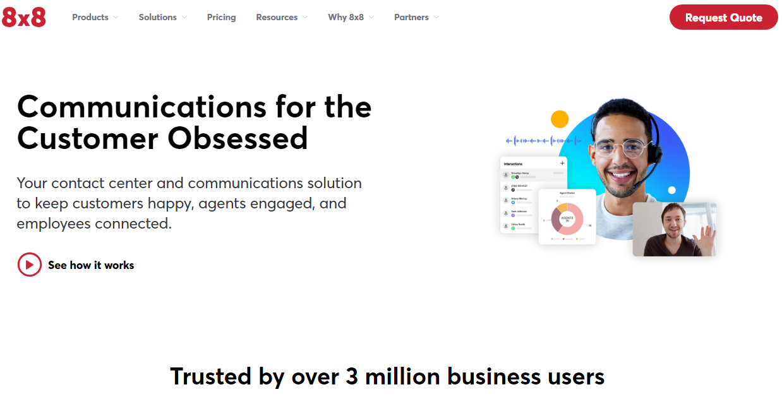The width and height of the screenshot is (782, 399).
Task: Expand the Solutions dropdown chevron
Action: [x=184, y=18]
